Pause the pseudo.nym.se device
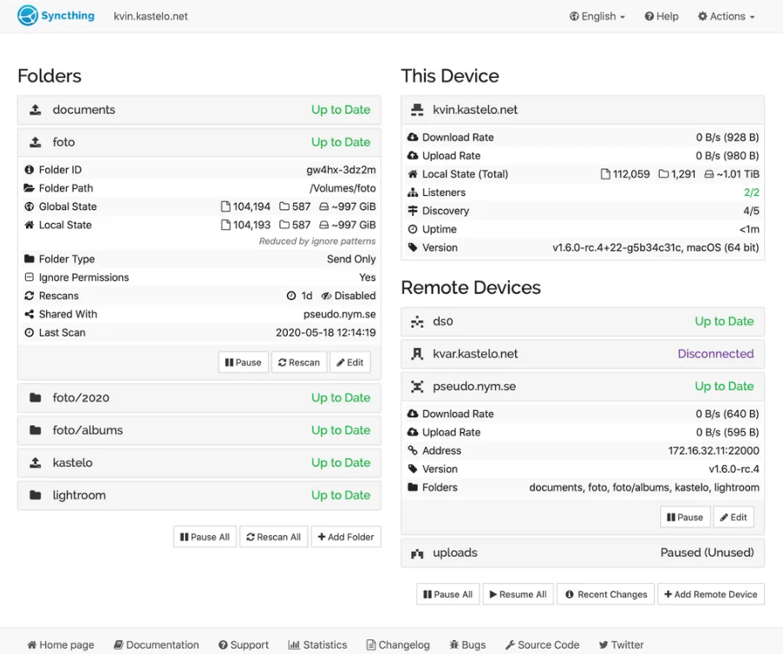Image resolution: width=783 pixels, height=654 pixels. (x=685, y=517)
